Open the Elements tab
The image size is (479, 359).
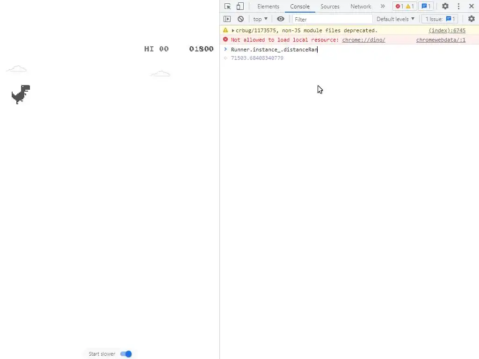[x=268, y=7]
